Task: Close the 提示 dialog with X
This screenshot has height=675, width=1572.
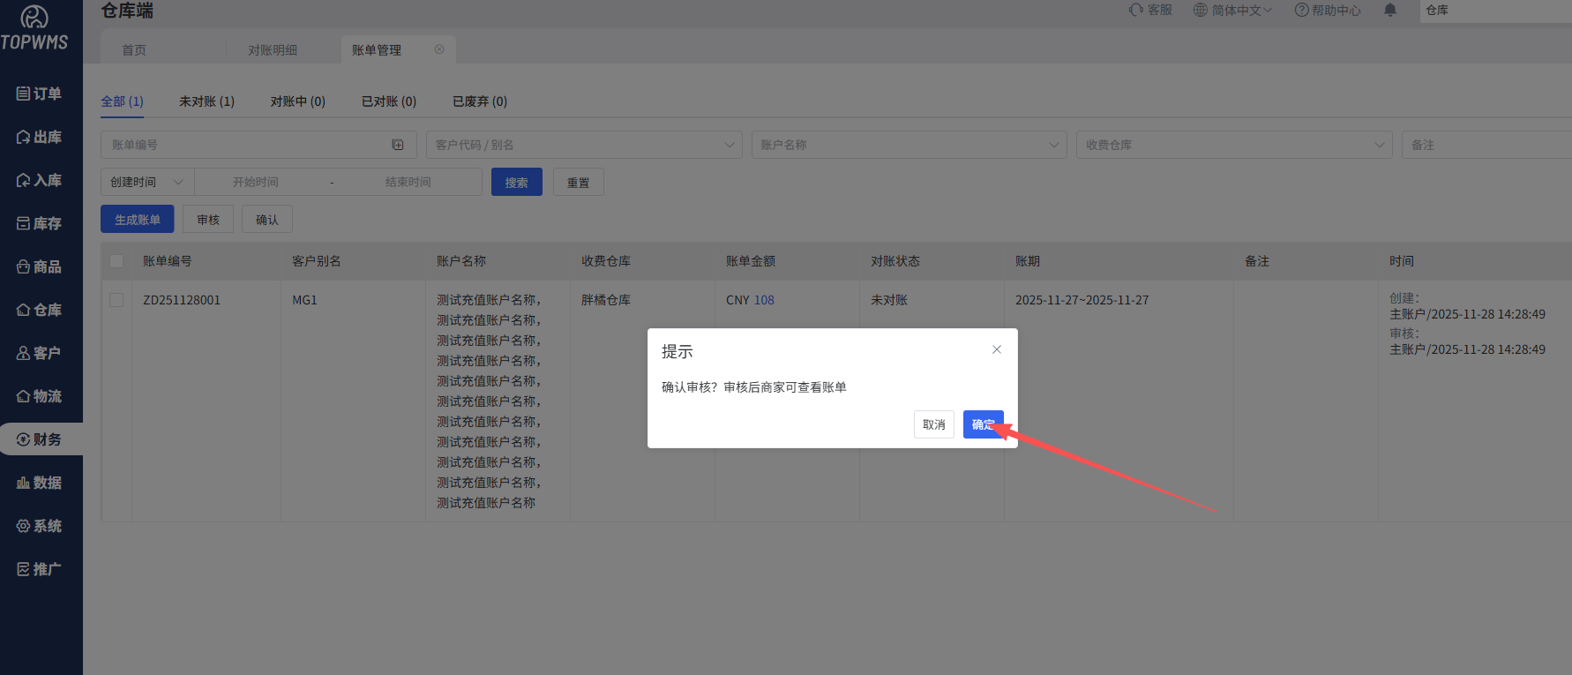Action: click(x=996, y=349)
